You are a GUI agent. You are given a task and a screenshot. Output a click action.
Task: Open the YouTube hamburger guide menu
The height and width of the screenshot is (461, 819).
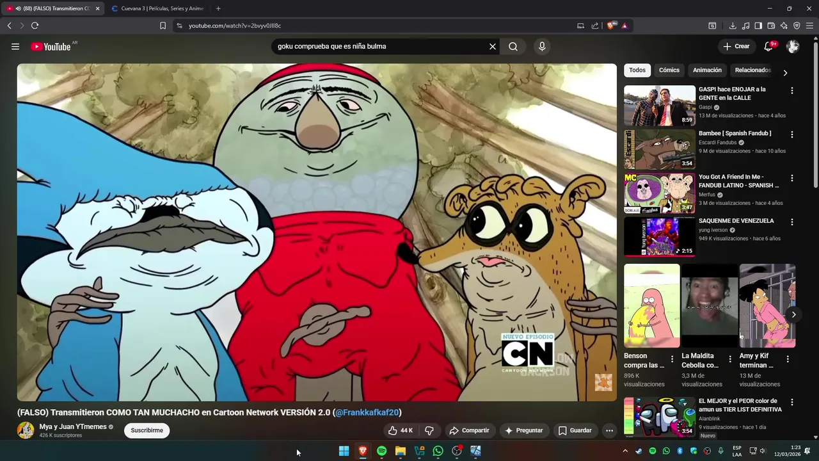15,46
